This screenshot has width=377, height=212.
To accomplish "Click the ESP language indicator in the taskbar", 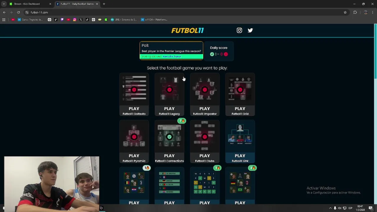I will click(x=350, y=208).
